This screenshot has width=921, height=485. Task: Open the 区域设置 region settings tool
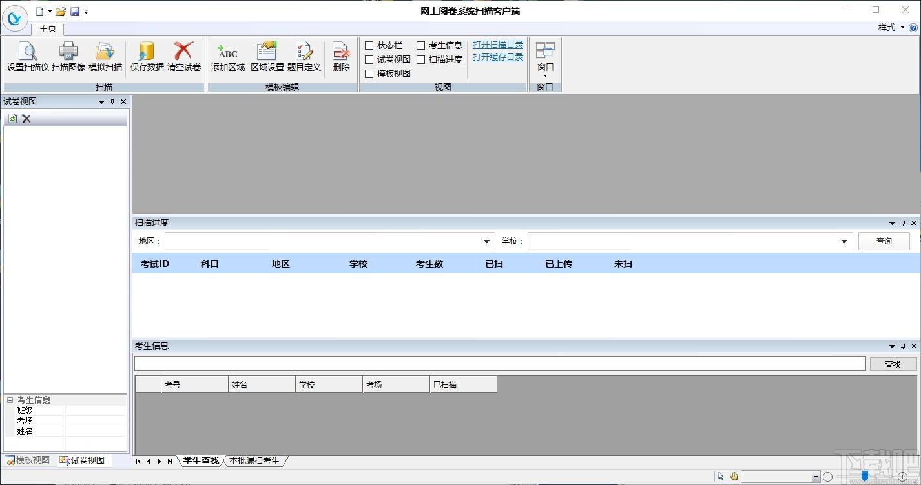pyautogui.click(x=267, y=57)
